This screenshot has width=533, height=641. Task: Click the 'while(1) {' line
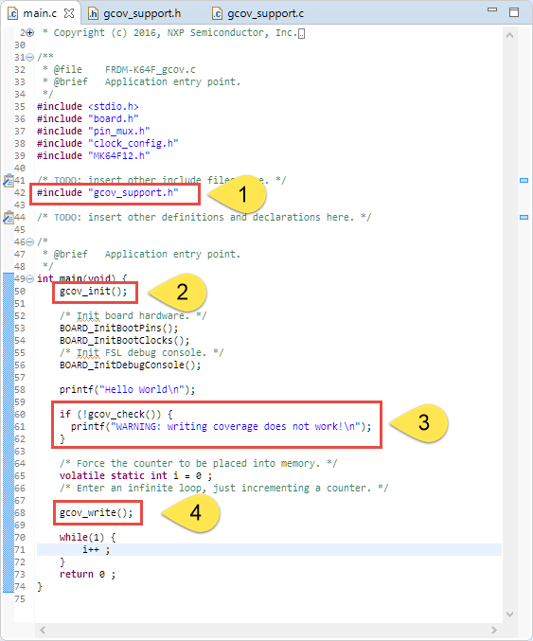coord(87,537)
